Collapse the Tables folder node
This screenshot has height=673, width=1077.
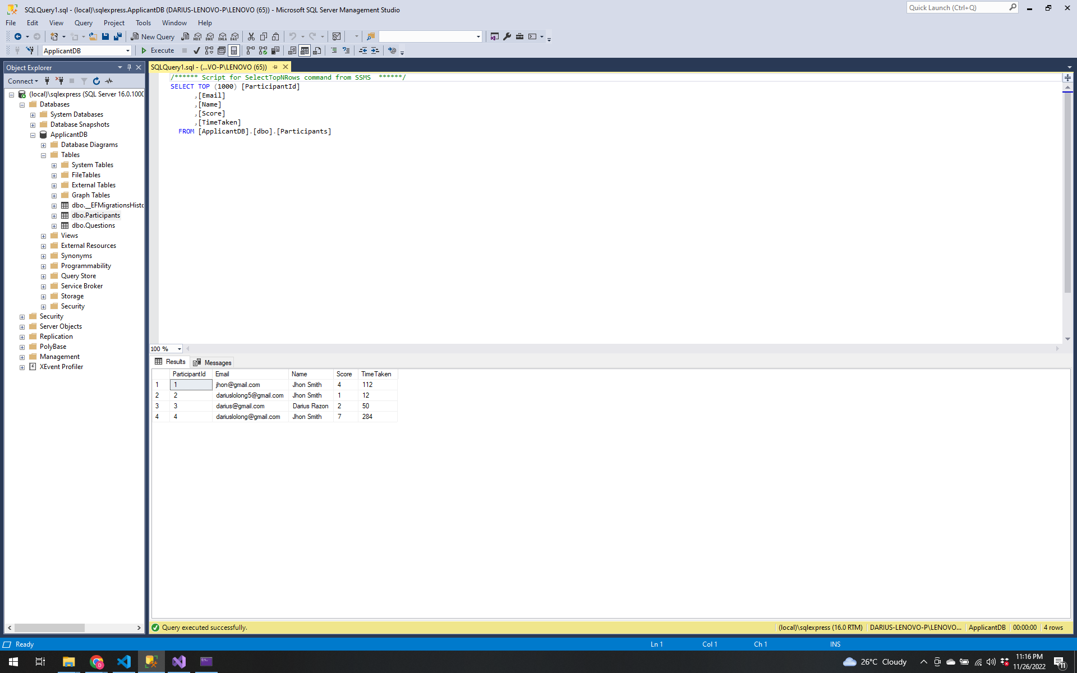(x=44, y=155)
